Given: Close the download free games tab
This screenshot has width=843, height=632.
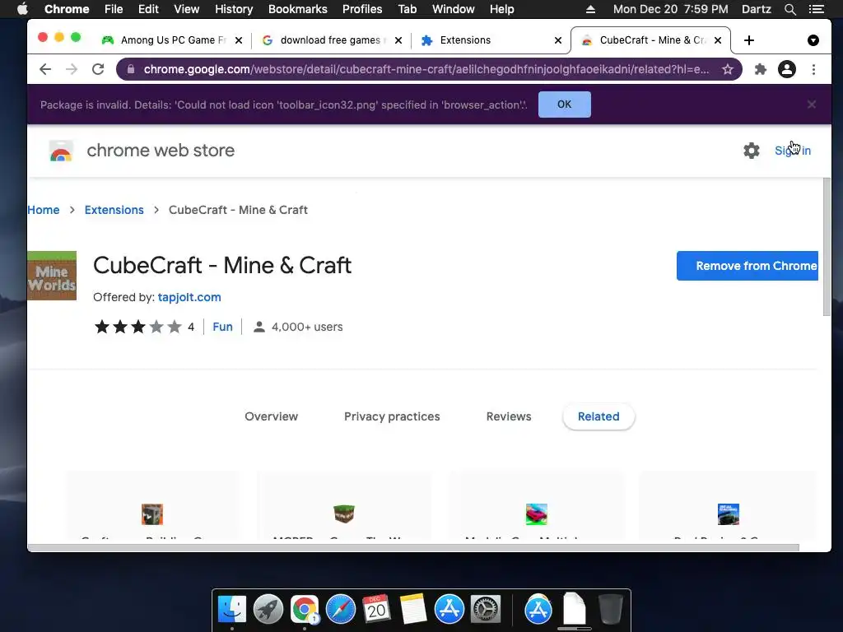Looking at the screenshot, I should [398, 40].
